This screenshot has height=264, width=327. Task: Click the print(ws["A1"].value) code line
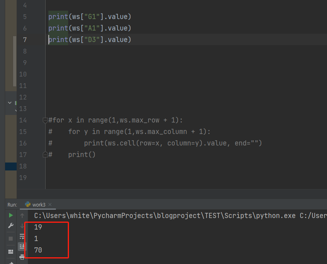90,28
